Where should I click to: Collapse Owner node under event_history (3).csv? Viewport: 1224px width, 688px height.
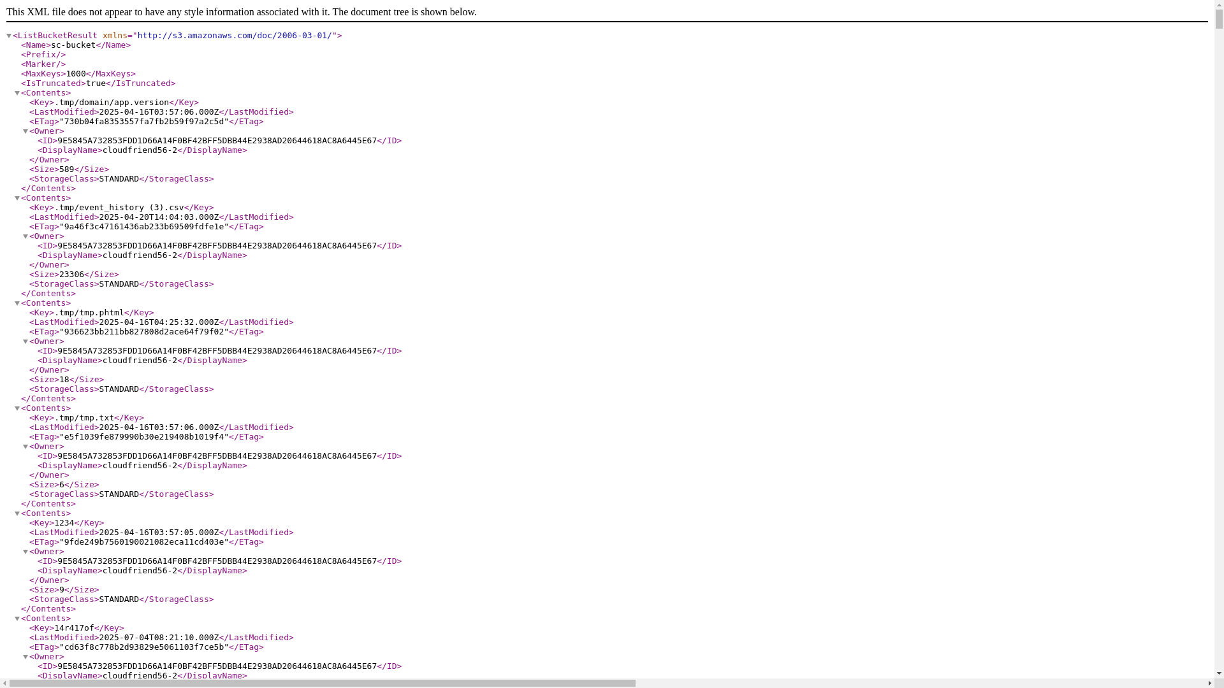(25, 236)
